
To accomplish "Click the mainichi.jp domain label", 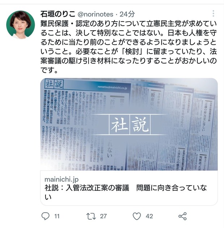I will click(x=61, y=179).
